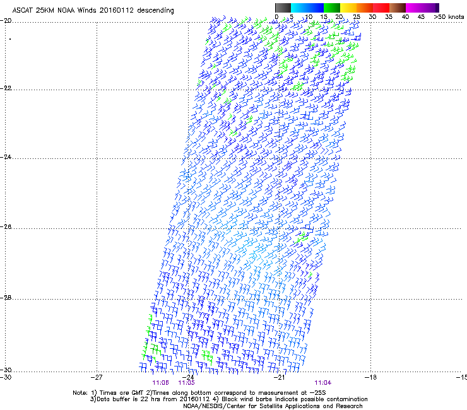Click the -24 longitude axis label

point(188,377)
